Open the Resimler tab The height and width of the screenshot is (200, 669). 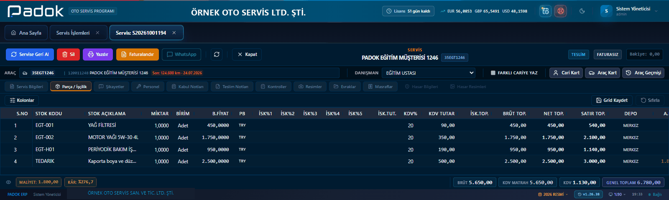pos(310,86)
